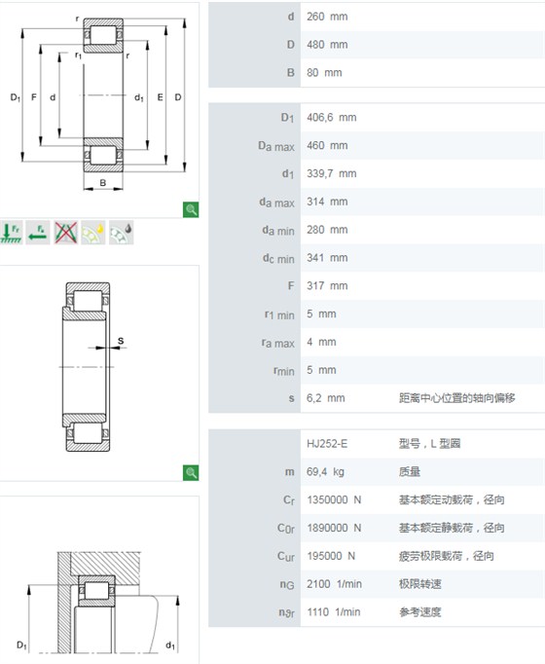The image size is (545, 664).
Task: Select the D1 value 406,6 mm
Action: point(331,118)
